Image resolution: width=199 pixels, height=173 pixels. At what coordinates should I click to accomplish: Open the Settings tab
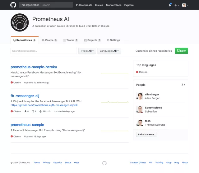pos(113,40)
